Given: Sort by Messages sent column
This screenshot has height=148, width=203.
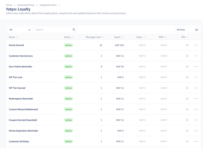Looking at the screenshot, I should point(95,37).
